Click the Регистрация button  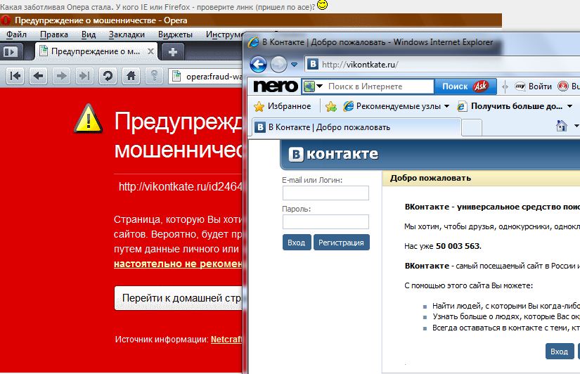tap(342, 243)
